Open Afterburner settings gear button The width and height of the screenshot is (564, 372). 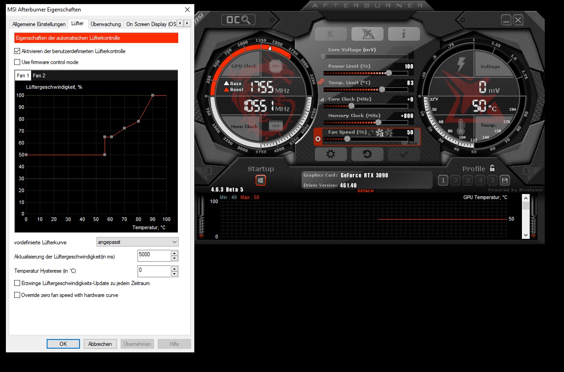point(330,154)
